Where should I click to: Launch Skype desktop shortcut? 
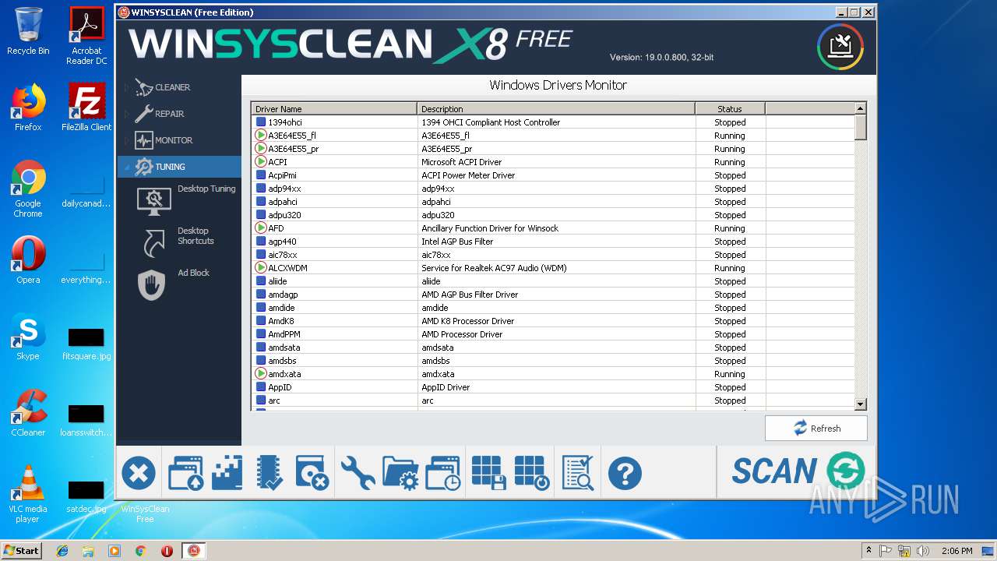pos(28,337)
